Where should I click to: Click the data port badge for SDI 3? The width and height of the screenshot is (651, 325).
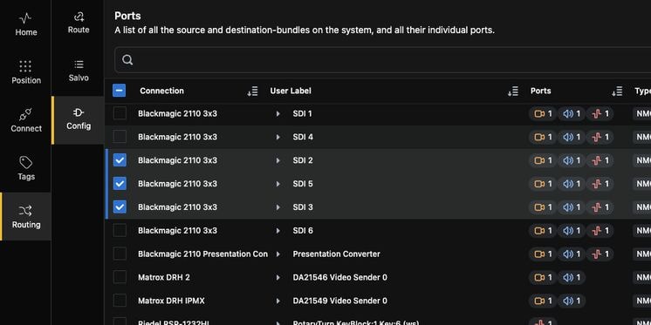[x=600, y=207]
